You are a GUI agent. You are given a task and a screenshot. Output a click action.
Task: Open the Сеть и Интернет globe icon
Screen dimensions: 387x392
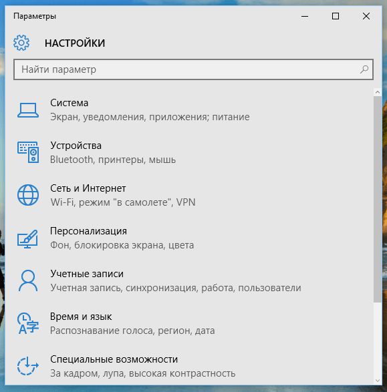(x=28, y=195)
